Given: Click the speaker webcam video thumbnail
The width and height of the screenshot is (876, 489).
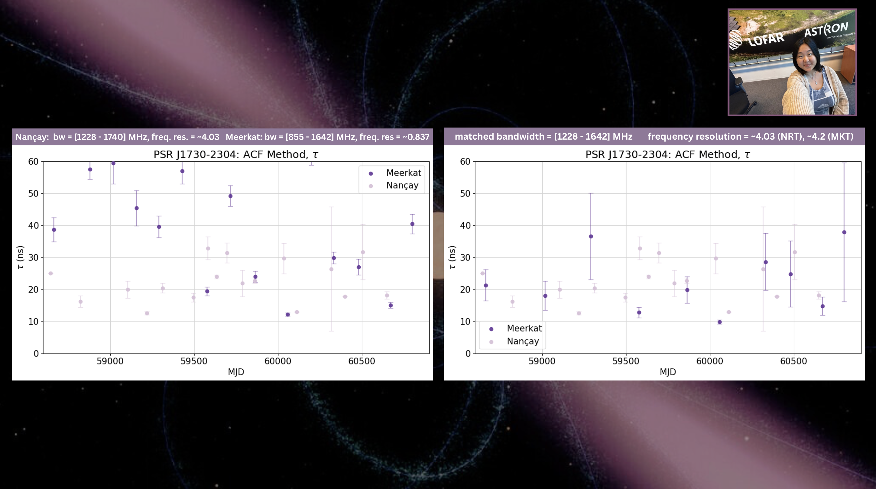Looking at the screenshot, I should [x=792, y=63].
